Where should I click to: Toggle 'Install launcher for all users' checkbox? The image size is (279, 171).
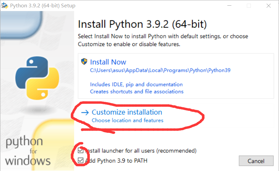coord(80,151)
